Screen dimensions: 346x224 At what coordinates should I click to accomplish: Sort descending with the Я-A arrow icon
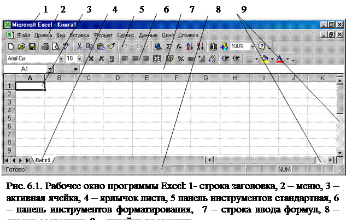coord(200,46)
